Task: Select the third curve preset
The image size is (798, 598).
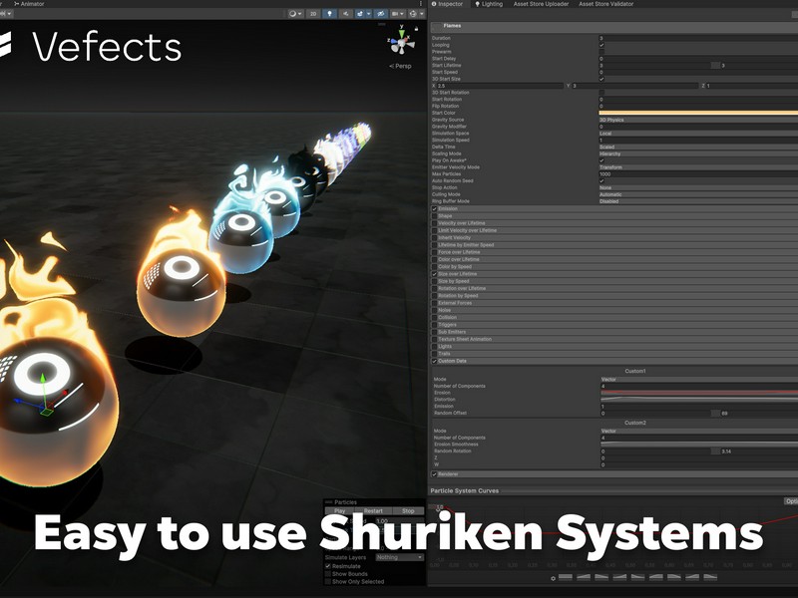Action: (601, 577)
